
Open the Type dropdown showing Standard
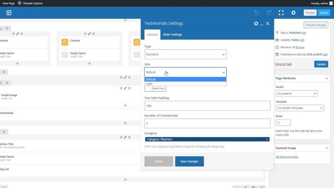(185, 54)
